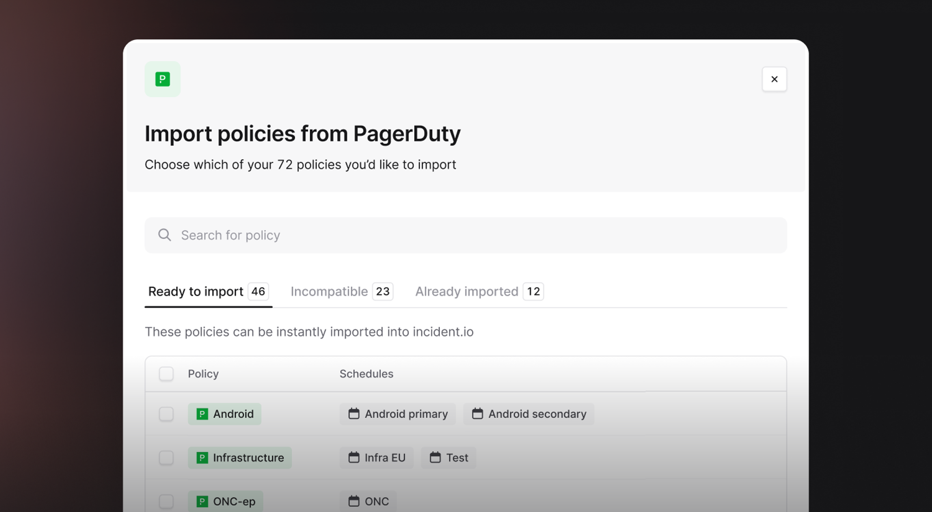The image size is (932, 512).
Task: Toggle the select-all policies checkbox
Action: [166, 374]
